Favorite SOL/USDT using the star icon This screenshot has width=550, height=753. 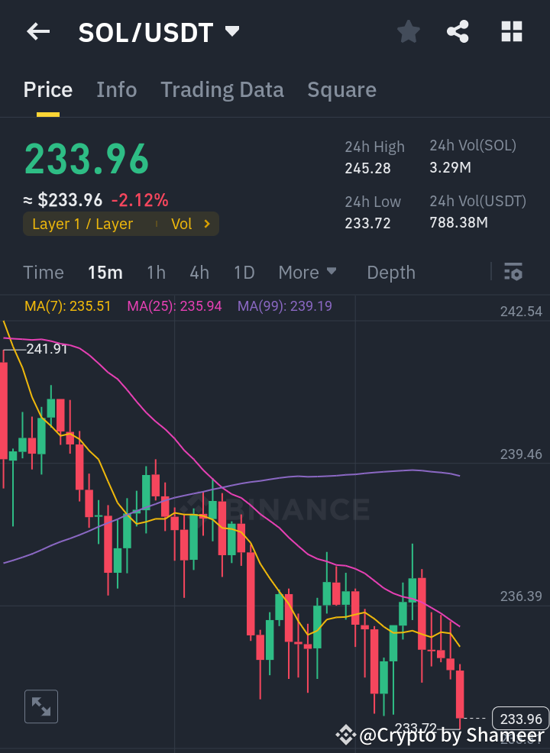(408, 31)
